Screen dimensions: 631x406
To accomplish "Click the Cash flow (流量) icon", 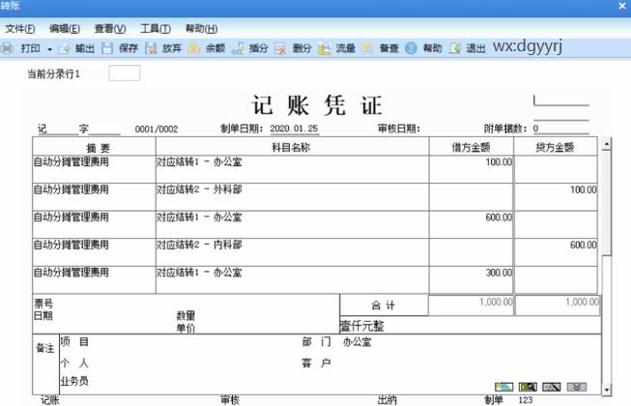I will pyautogui.click(x=324, y=48).
